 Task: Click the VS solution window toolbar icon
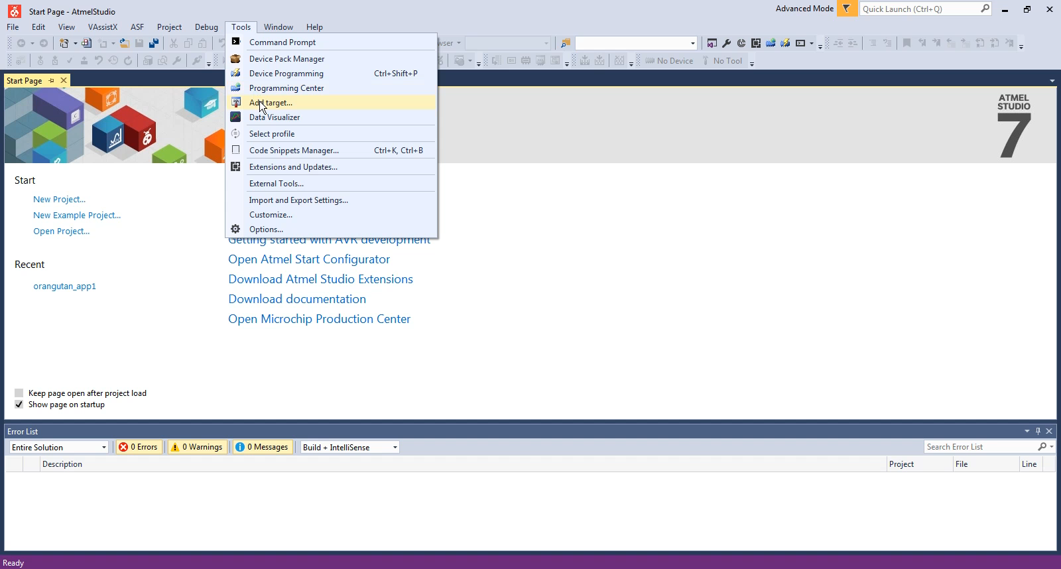click(x=712, y=43)
